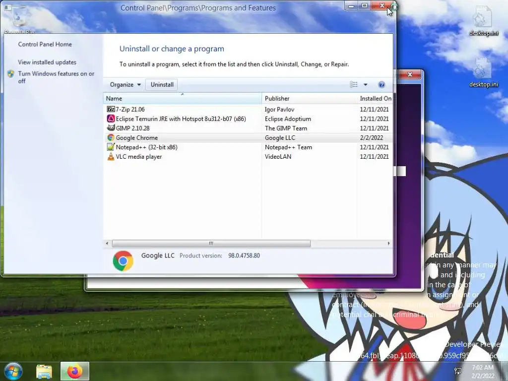Click the GIMP program icon
Screen dimensions: 508x381
click(x=111, y=128)
